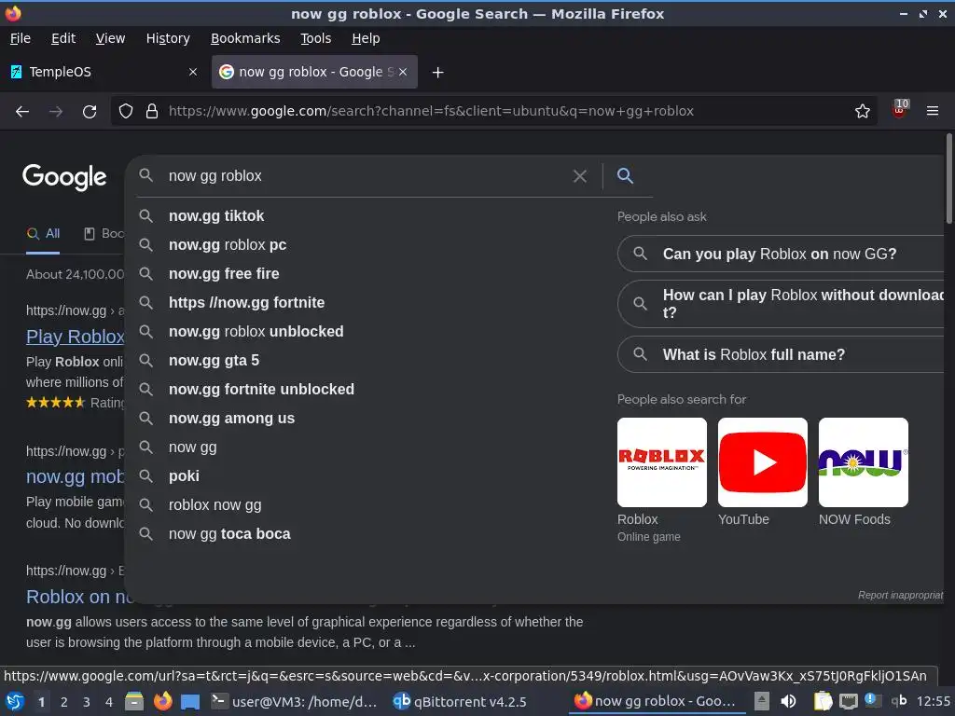Open file manager icon in taskbar

[x=134, y=702]
